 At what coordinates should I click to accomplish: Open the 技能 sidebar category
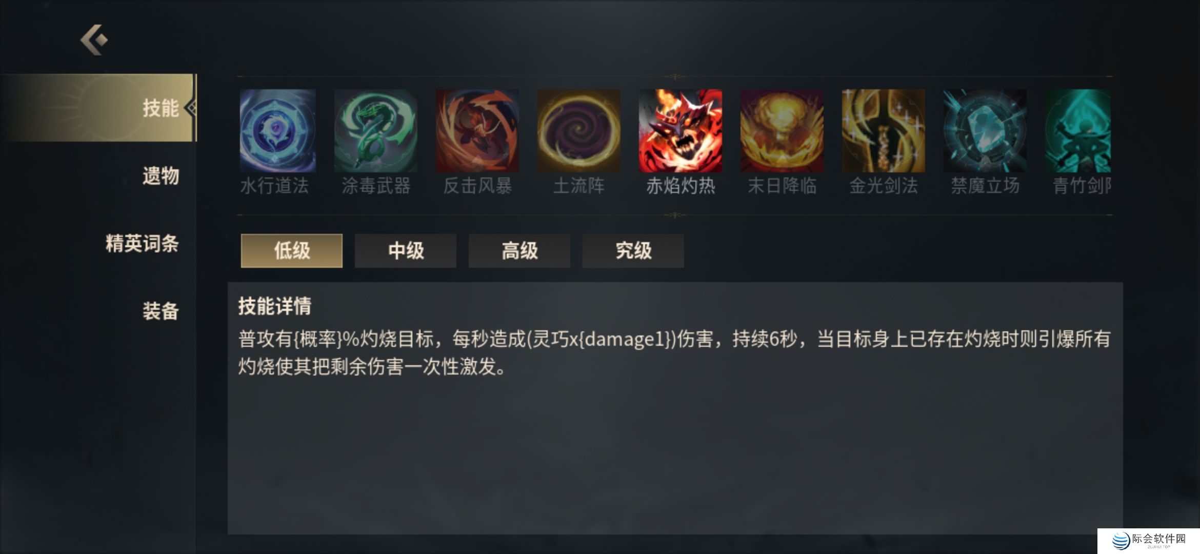click(98, 108)
